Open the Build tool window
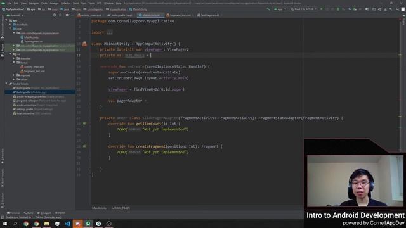Image resolution: width=406 pixels, height=228 pixels. 29,213
